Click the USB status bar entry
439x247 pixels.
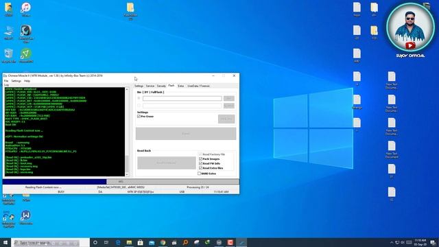tap(182, 192)
